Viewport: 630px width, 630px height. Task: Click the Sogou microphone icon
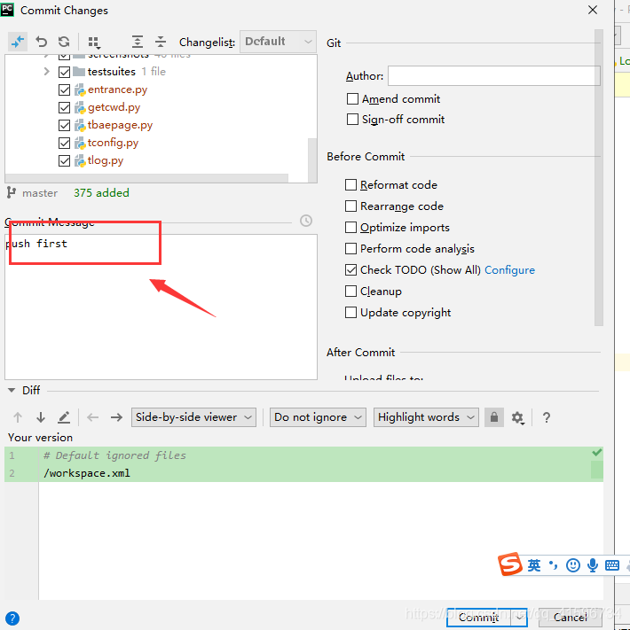coord(593,565)
